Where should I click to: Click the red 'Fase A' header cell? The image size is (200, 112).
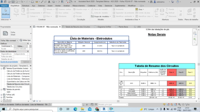[x=172, y=72]
